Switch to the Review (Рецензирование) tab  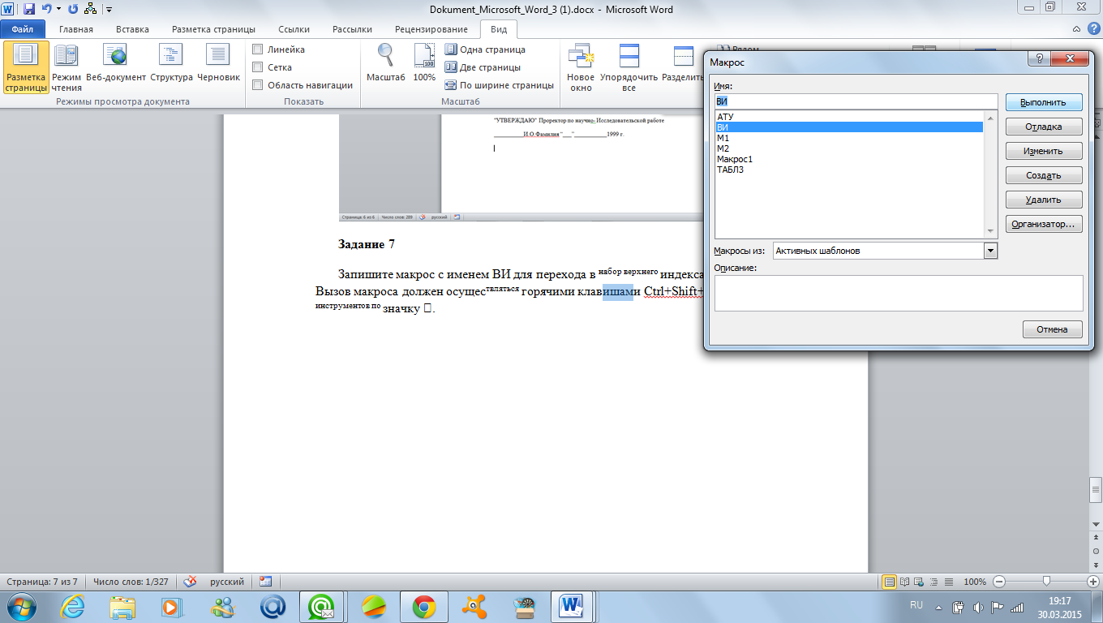[x=431, y=29]
